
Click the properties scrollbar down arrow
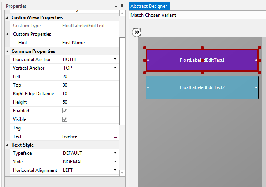[x=122, y=173]
